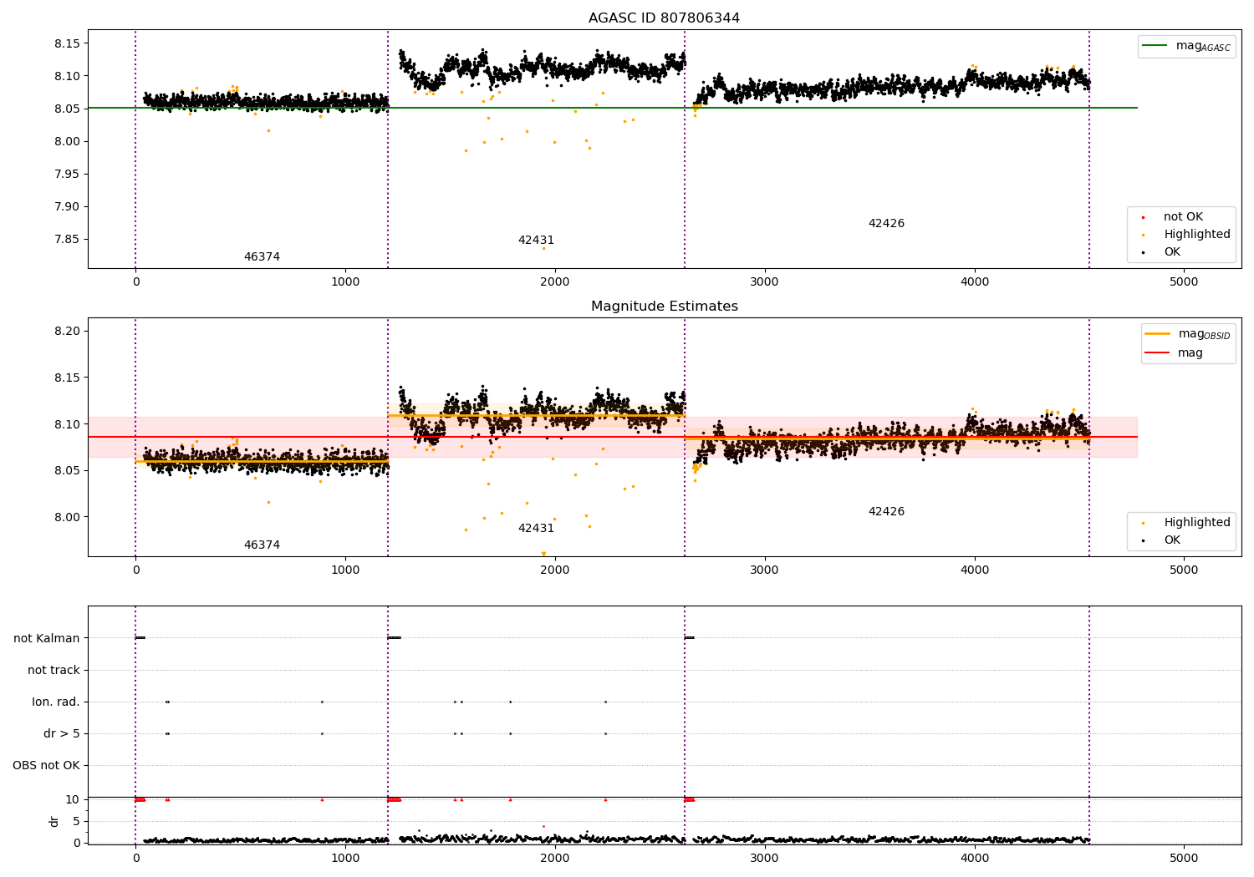Image resolution: width=1254 pixels, height=877 pixels.
Task: Click the lowest orange outlier near 7.84 in top plot
Action: [x=543, y=248]
